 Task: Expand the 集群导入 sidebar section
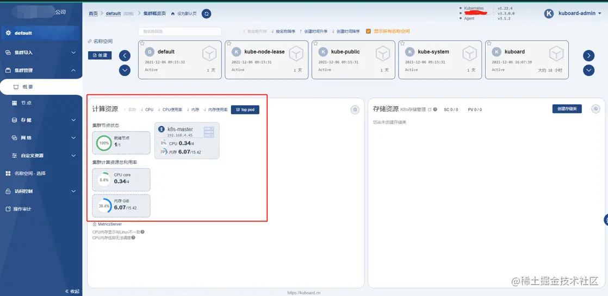coord(41,53)
